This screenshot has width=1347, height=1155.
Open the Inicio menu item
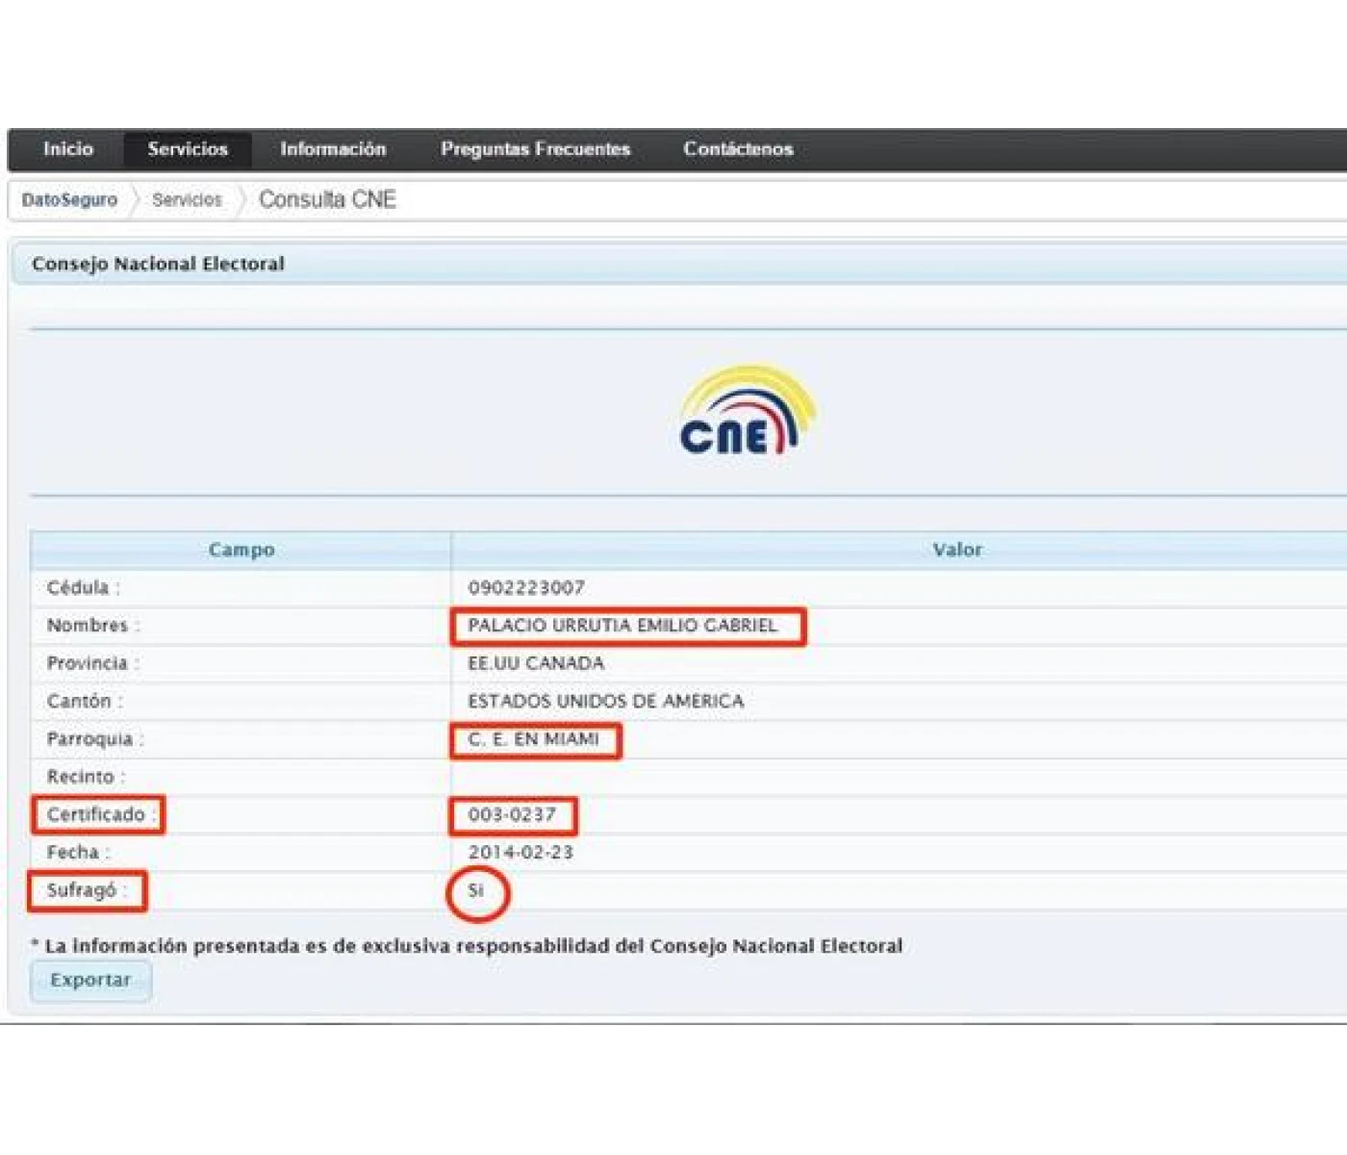click(68, 149)
